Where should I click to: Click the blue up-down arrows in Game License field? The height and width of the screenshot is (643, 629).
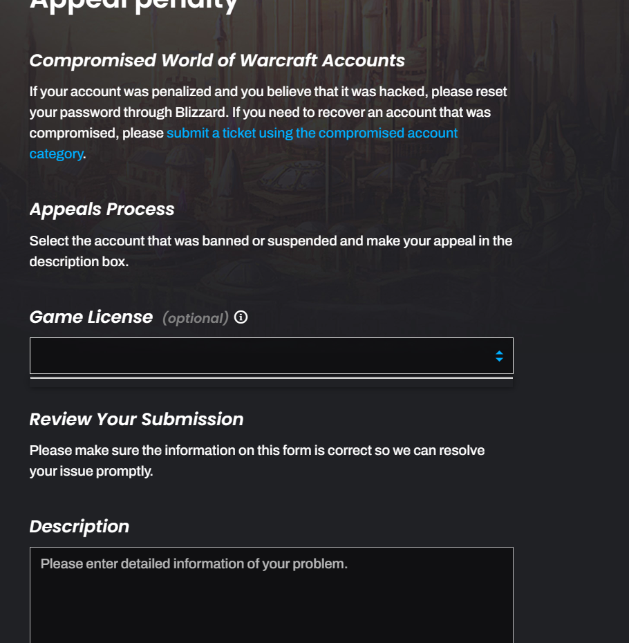pyautogui.click(x=499, y=356)
